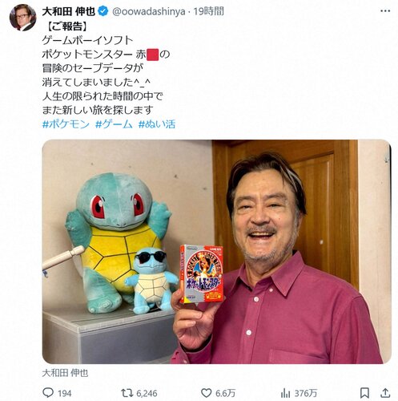Click the 大和田 伸也 caption below the photo
The width and height of the screenshot is (398, 401).
(65, 373)
